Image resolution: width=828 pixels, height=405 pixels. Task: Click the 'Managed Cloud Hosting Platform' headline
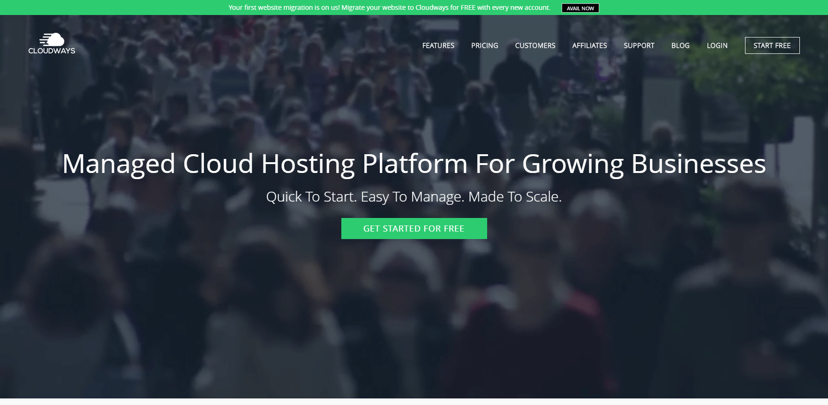click(414, 164)
